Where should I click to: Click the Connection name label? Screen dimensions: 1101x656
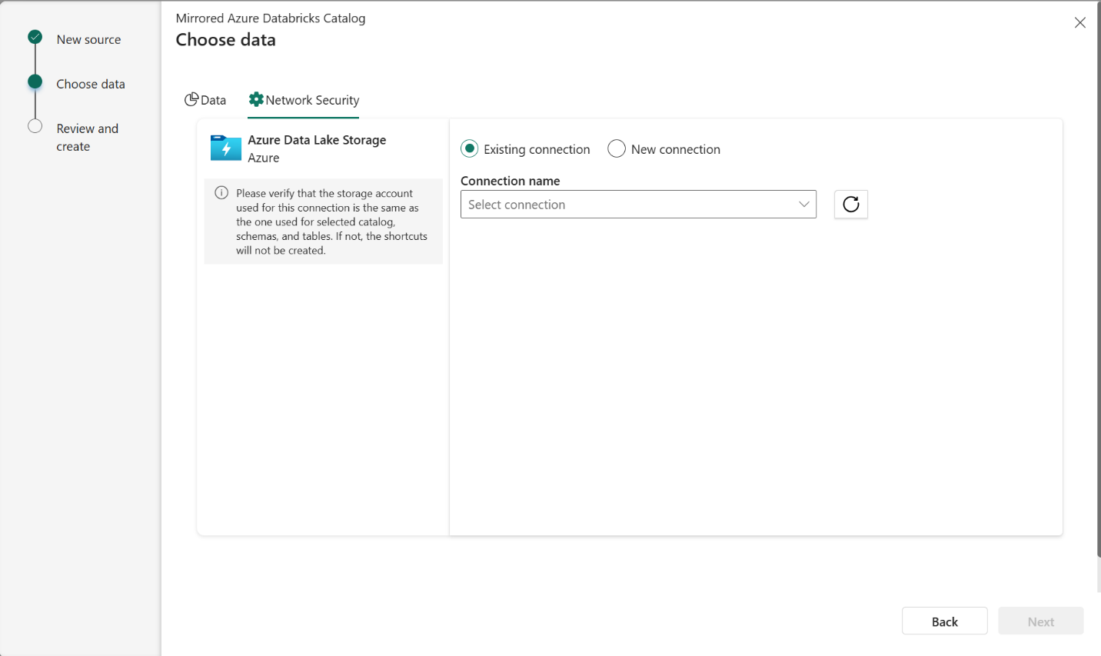[511, 181]
